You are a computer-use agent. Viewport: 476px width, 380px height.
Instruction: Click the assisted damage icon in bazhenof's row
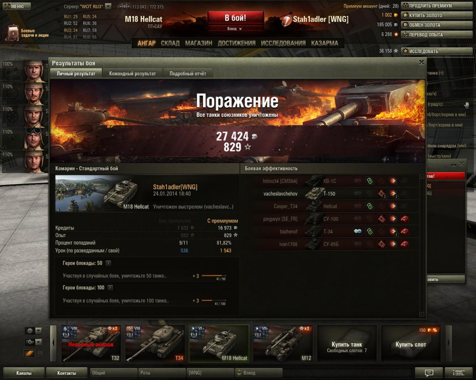pos(358,232)
